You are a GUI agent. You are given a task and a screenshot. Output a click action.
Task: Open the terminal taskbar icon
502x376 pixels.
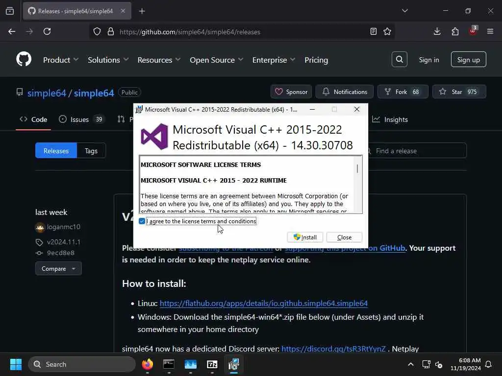169,364
